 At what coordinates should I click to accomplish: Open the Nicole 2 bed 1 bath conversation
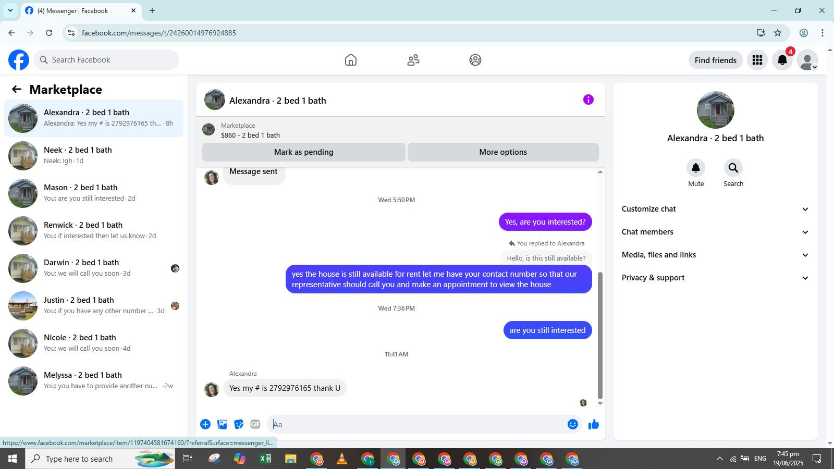94,343
